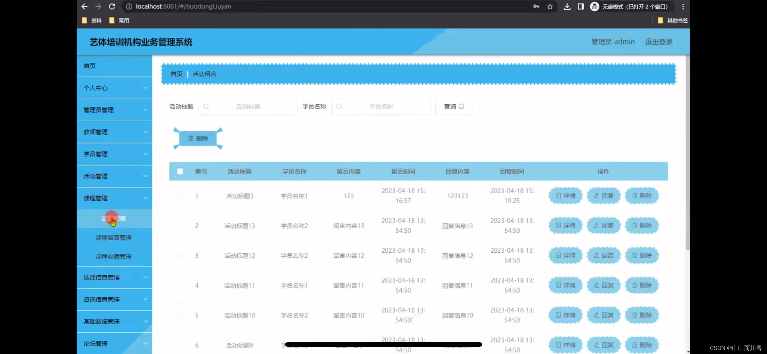This screenshot has width=767, height=354.
Task: Log out via 退出登录
Action: pyautogui.click(x=659, y=42)
